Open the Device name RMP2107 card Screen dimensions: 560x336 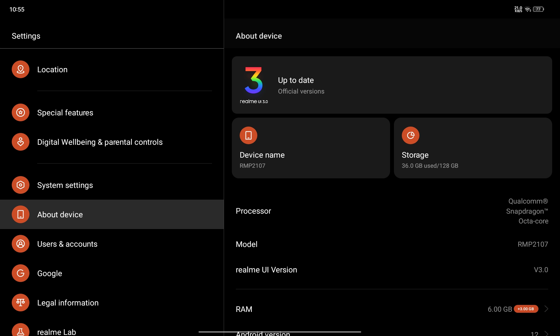[x=311, y=148]
